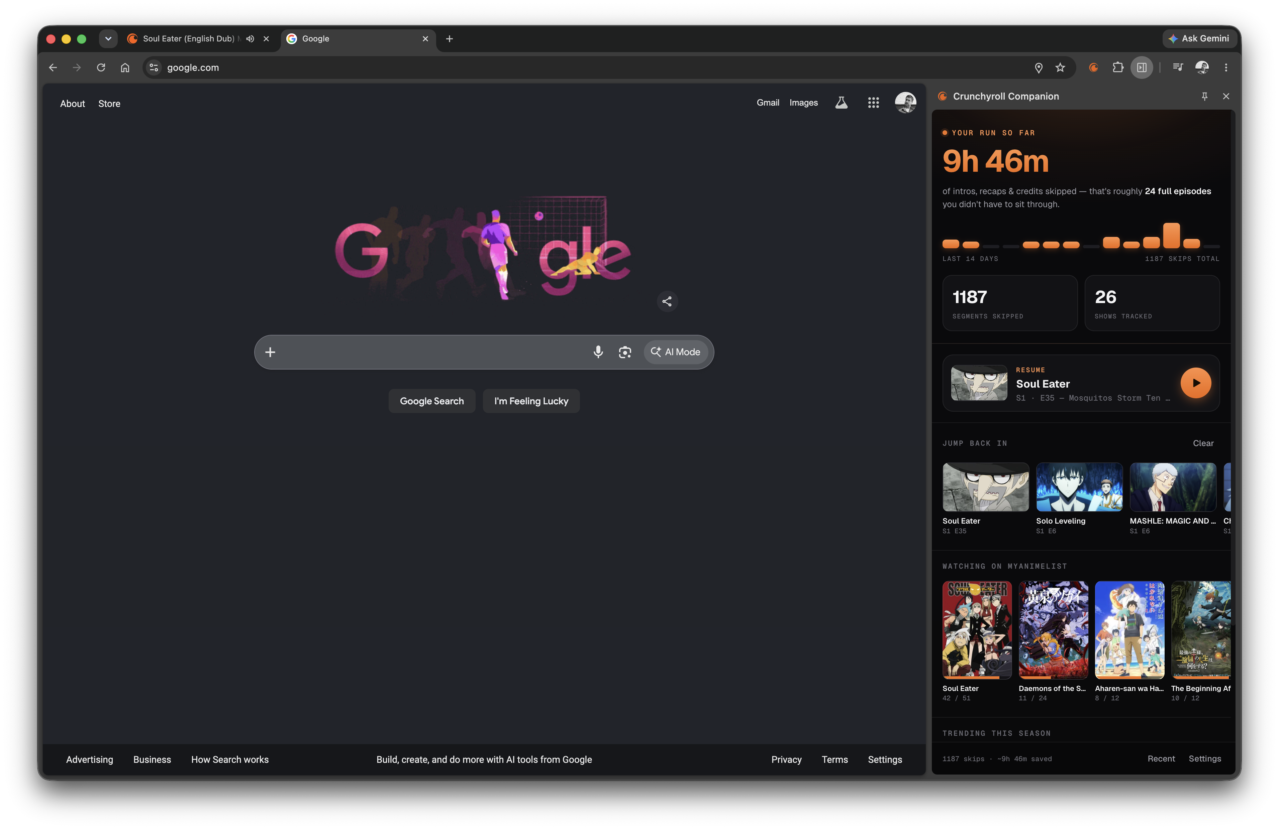Image resolution: width=1279 pixels, height=830 pixels.
Task: Open Solo Leveling S1 E6 thumbnail
Action: point(1079,487)
